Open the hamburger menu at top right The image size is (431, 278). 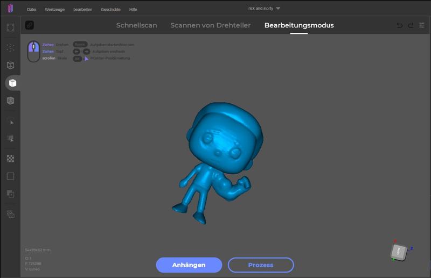(x=422, y=25)
